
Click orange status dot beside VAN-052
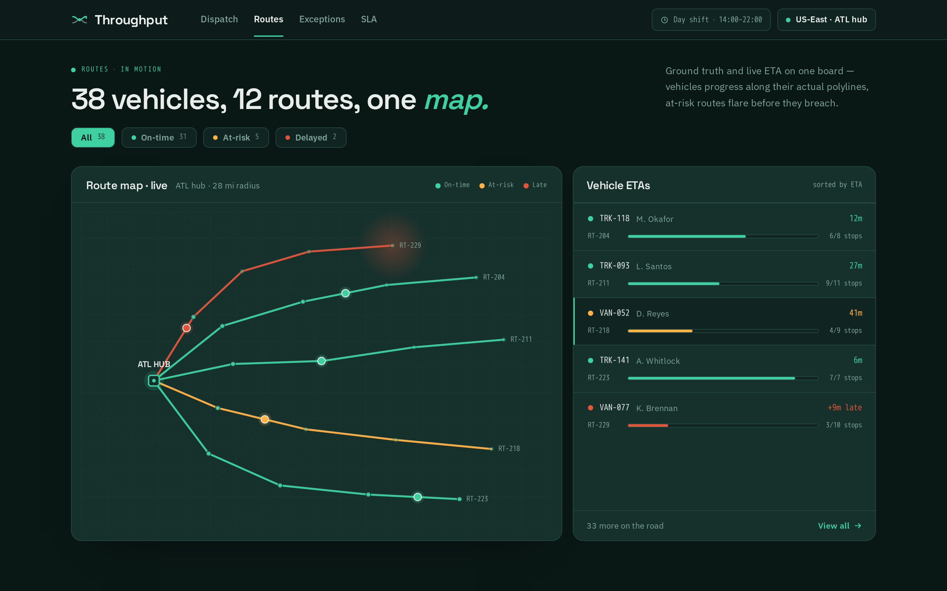click(591, 314)
